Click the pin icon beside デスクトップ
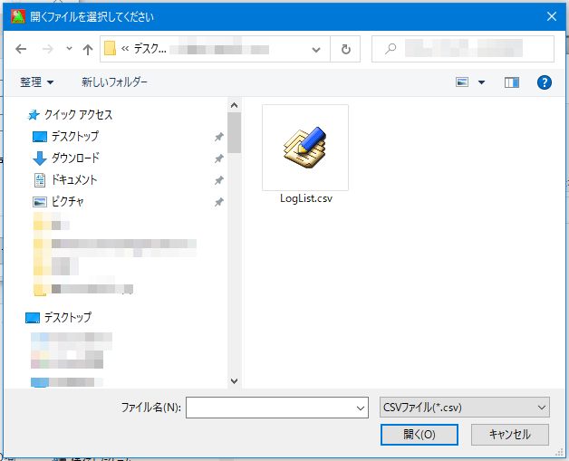 coord(219,137)
